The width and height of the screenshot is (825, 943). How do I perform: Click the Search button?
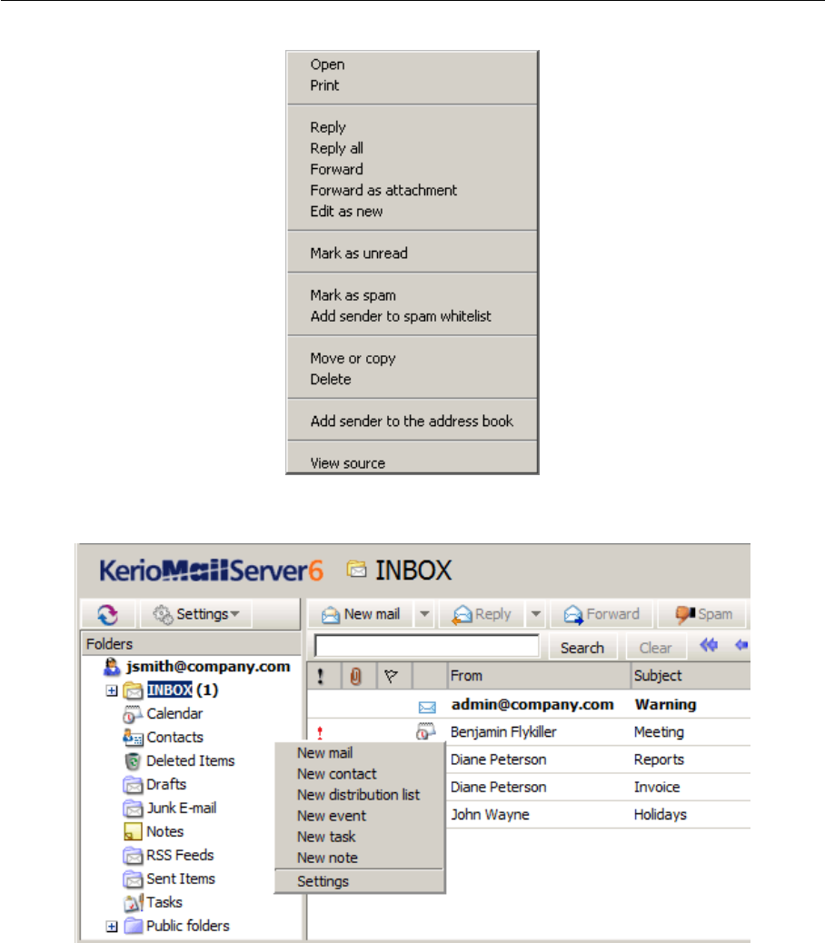point(582,648)
